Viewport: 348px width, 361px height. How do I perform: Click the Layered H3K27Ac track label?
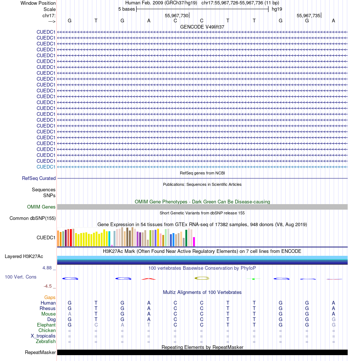click(x=24, y=256)
